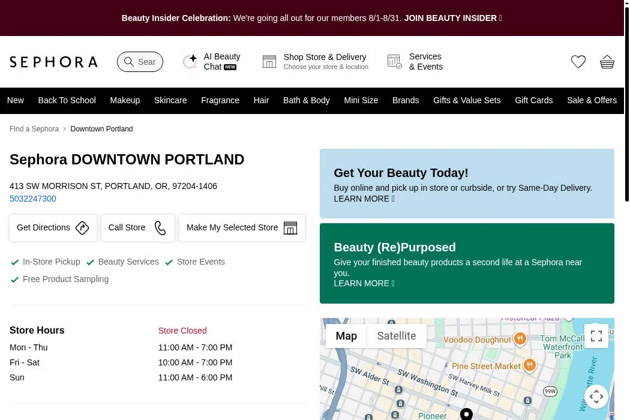
Task: Click the phone icon on Call Store
Action: (160, 228)
